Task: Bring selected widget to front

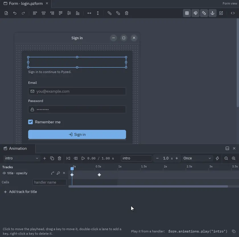Action: tap(110, 13)
